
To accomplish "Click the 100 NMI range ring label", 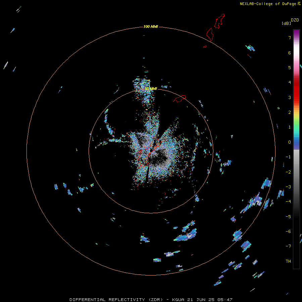I will point(151,27).
